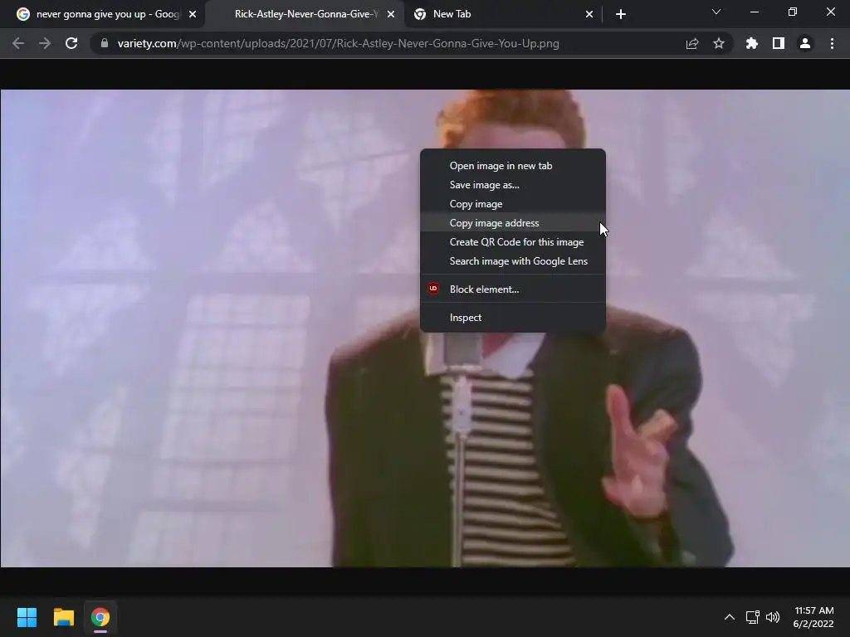
Task: Close the New Tab tab
Action: click(x=589, y=14)
